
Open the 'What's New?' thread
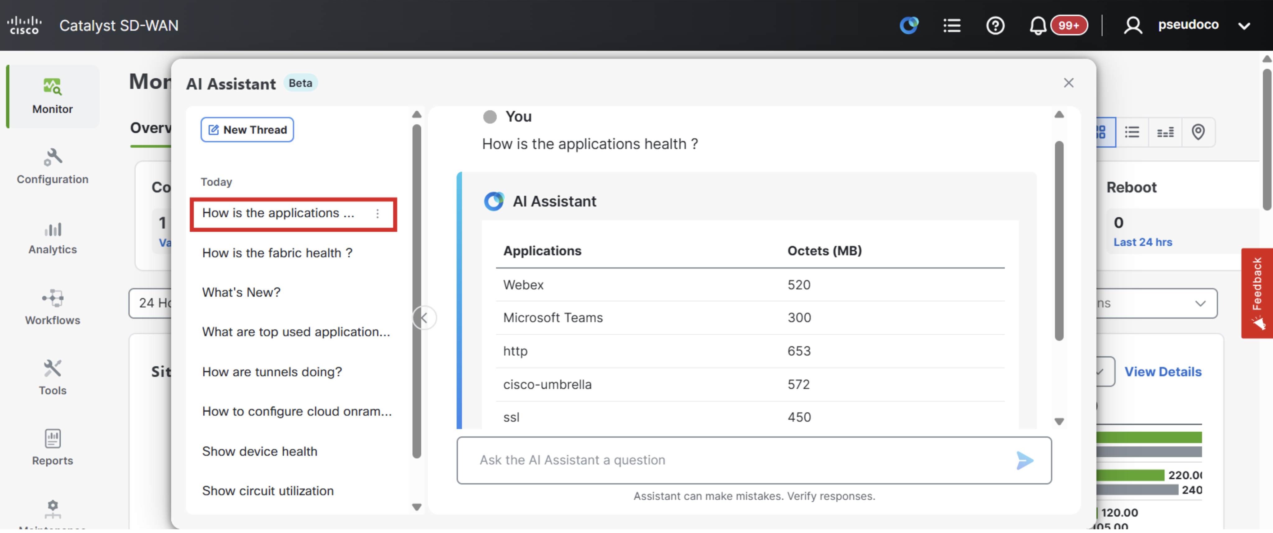(x=241, y=292)
